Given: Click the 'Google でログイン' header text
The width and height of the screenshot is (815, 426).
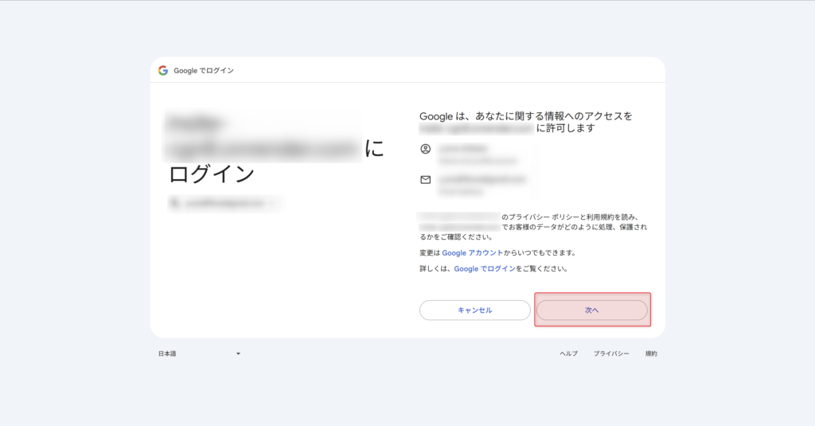Looking at the screenshot, I should (x=204, y=71).
